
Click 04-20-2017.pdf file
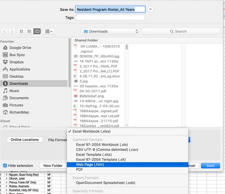98,91
